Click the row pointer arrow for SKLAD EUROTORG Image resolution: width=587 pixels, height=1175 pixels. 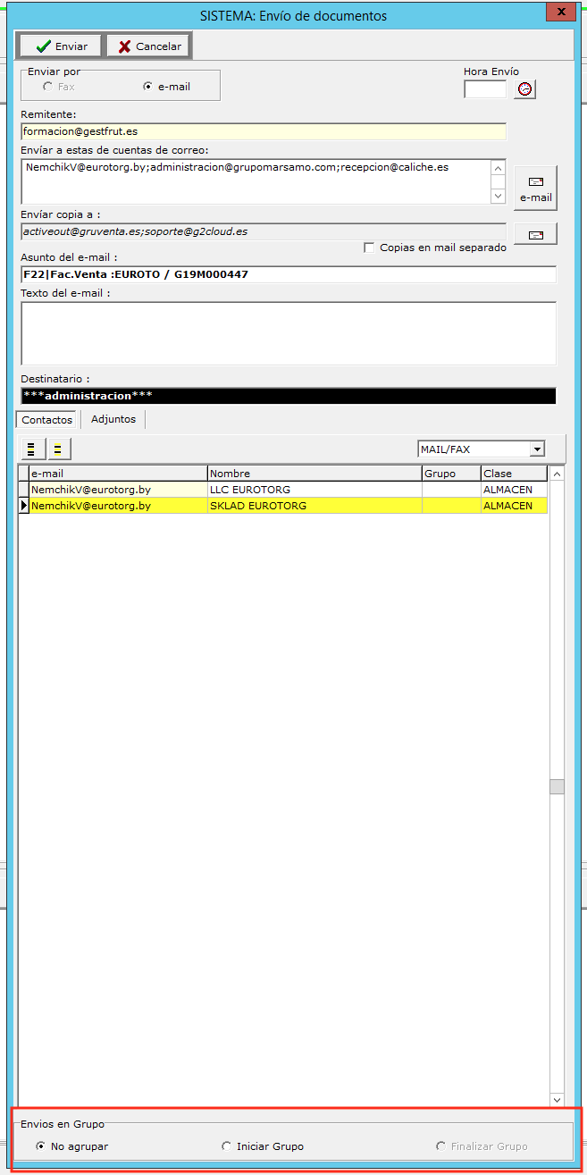[x=24, y=506]
